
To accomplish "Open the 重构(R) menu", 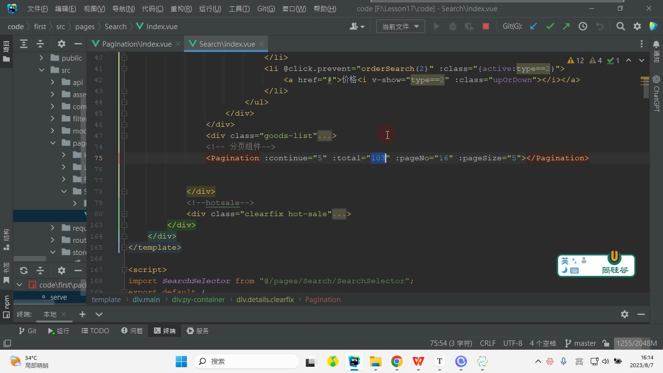I will pyautogui.click(x=181, y=9).
